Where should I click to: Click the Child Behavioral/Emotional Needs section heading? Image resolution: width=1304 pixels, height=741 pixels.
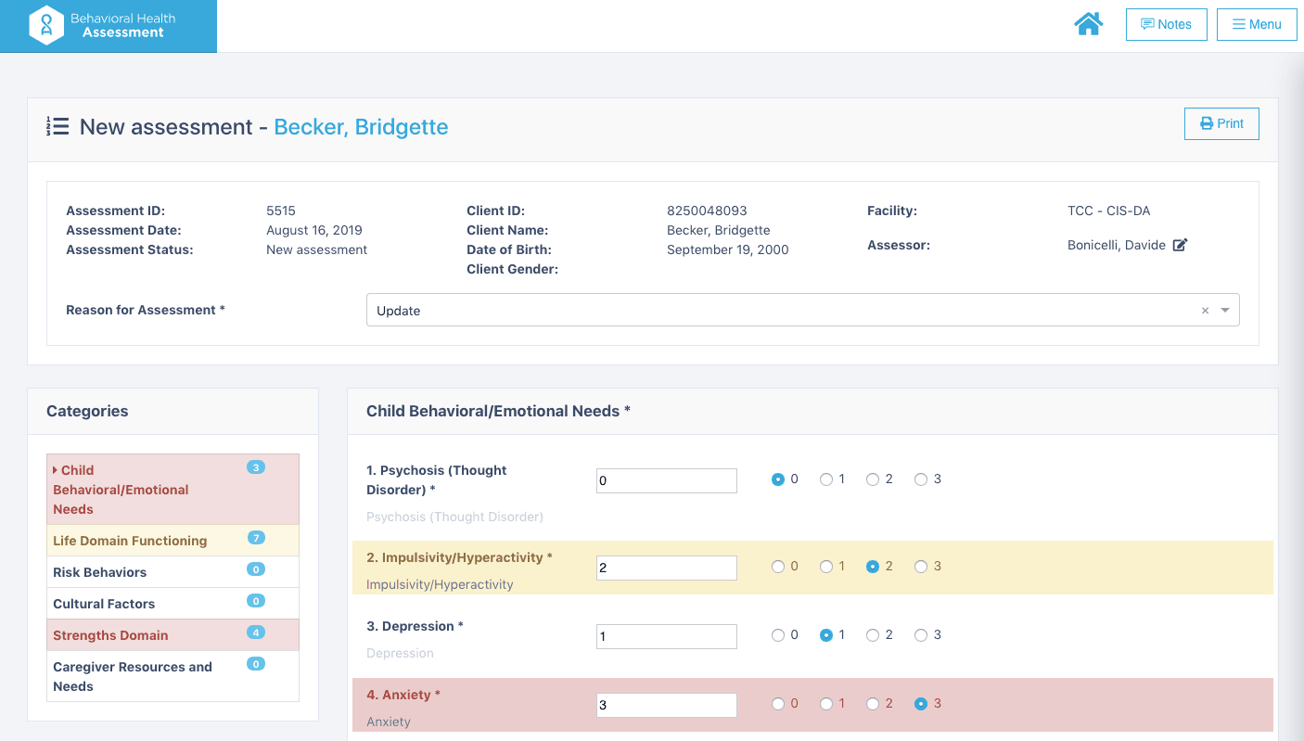coord(498,411)
